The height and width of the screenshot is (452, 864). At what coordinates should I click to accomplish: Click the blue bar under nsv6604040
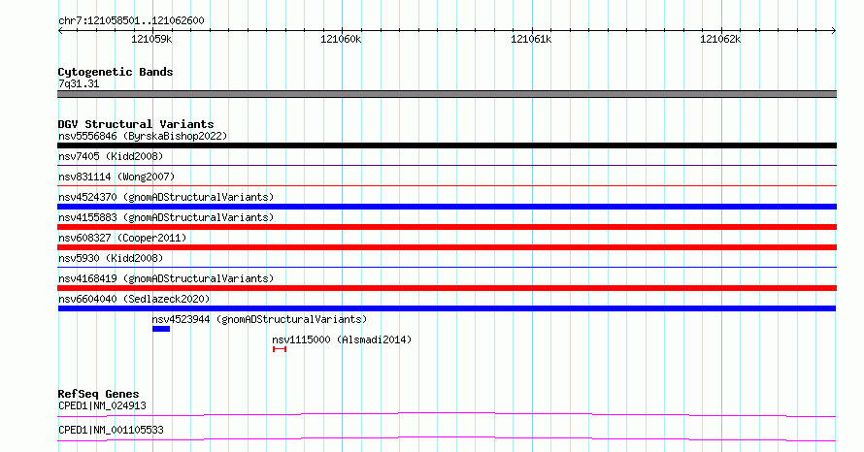pos(447,308)
